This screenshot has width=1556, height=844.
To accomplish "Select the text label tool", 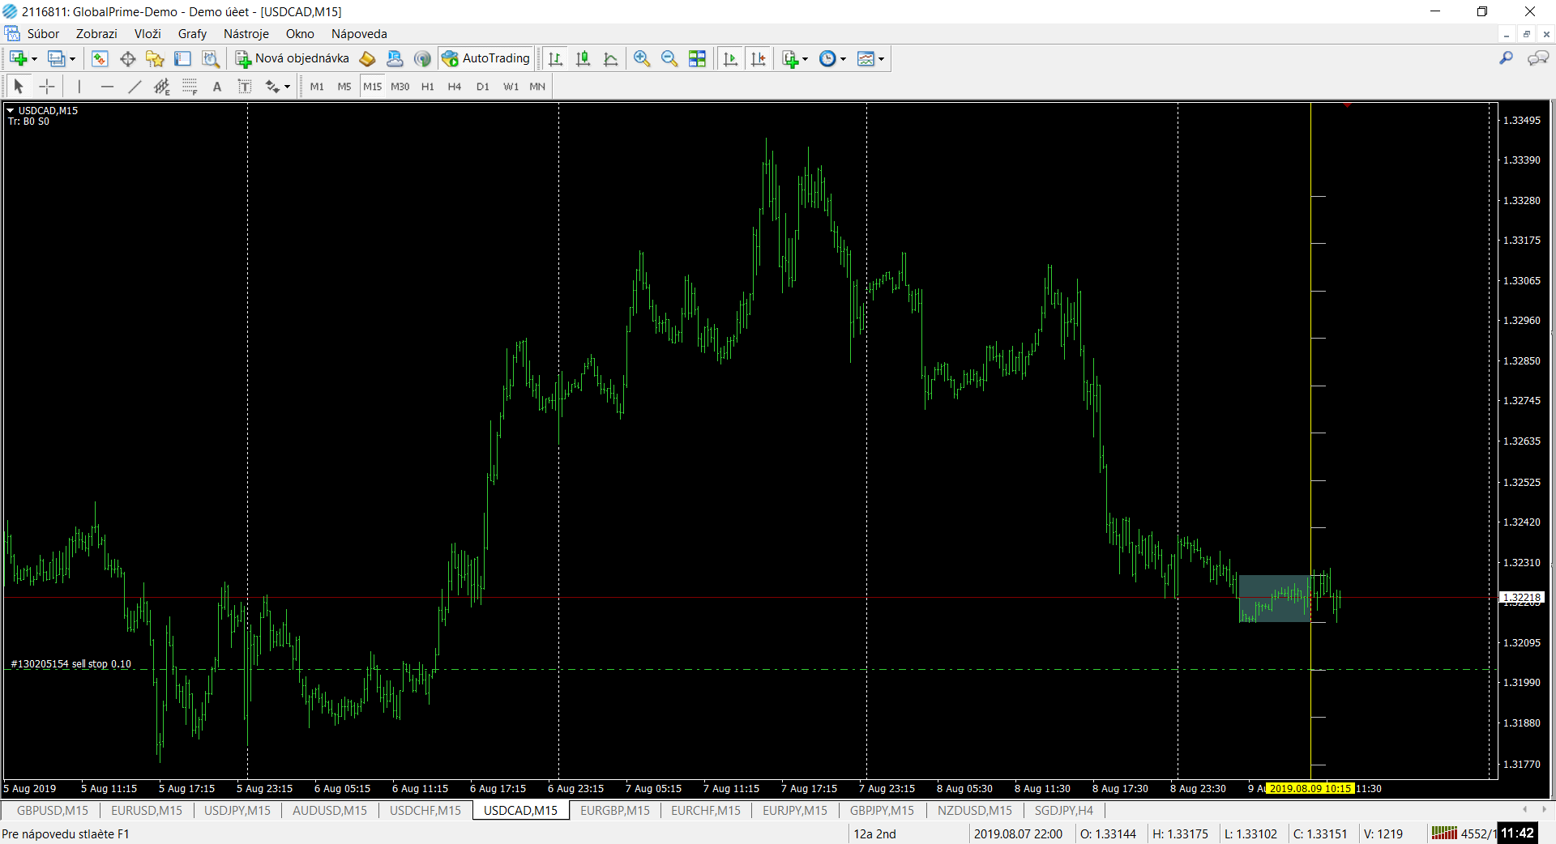I will (244, 87).
